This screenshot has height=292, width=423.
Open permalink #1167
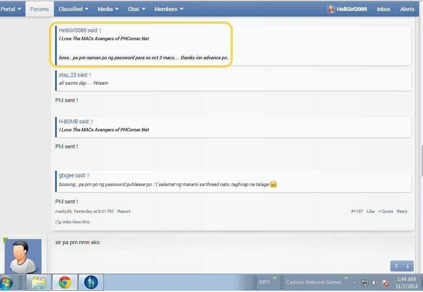(x=357, y=211)
